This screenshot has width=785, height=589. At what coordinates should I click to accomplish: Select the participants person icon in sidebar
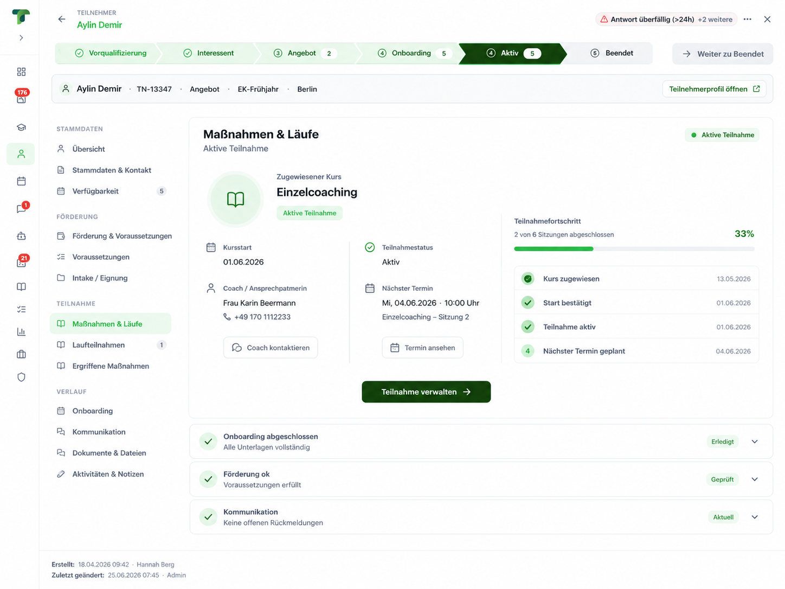[x=21, y=154]
